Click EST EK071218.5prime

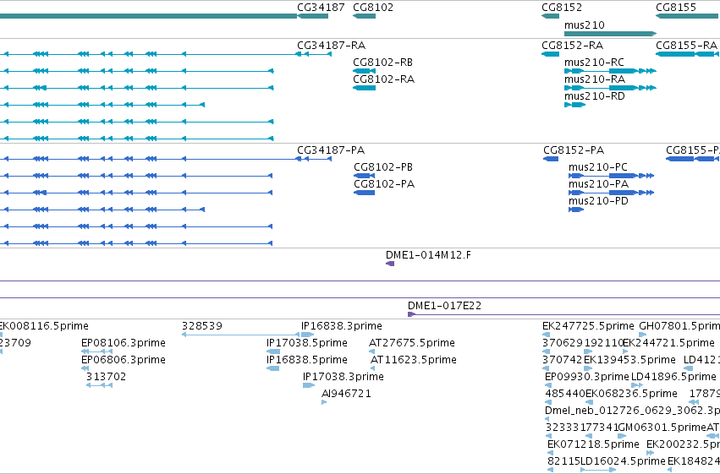coord(551,454)
